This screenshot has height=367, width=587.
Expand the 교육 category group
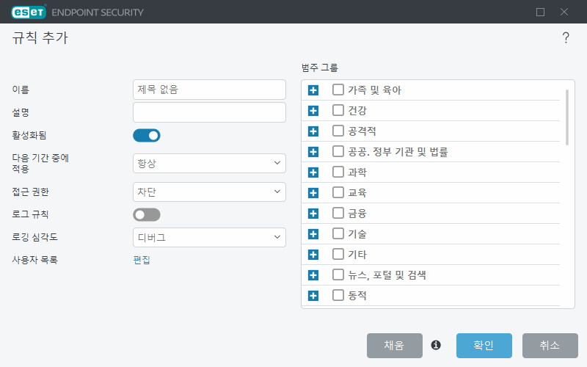point(313,193)
